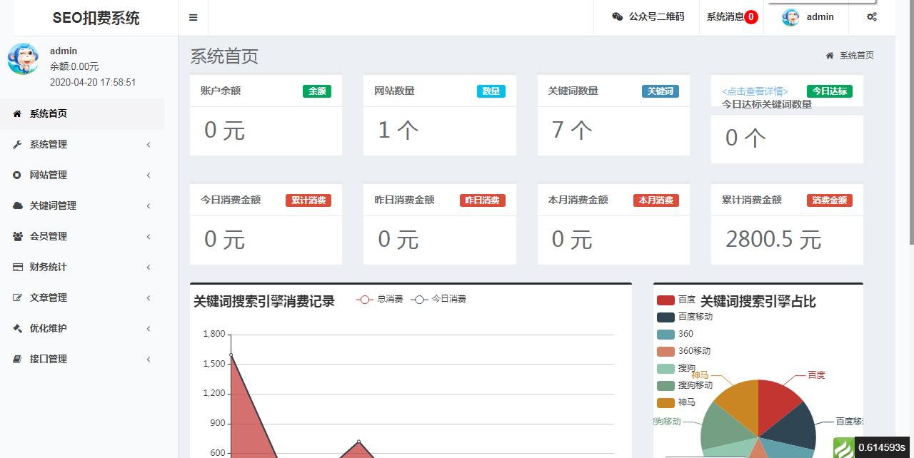Viewport: 914px width, 458px height.
Task: Click the green 今日达标 badge
Action: point(830,91)
